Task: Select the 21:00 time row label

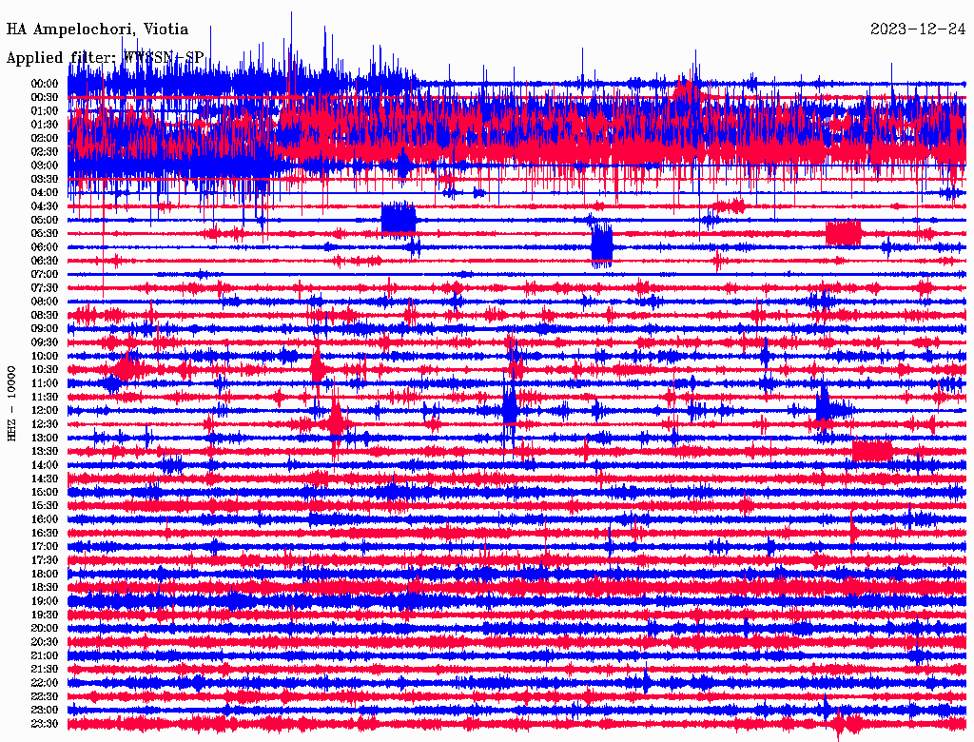Action: 45,655
